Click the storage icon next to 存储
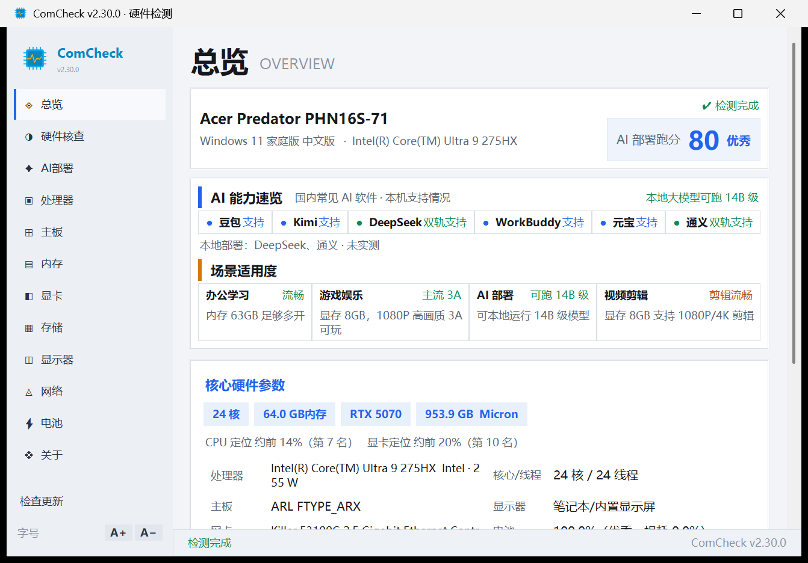808x563 pixels. pyautogui.click(x=29, y=328)
